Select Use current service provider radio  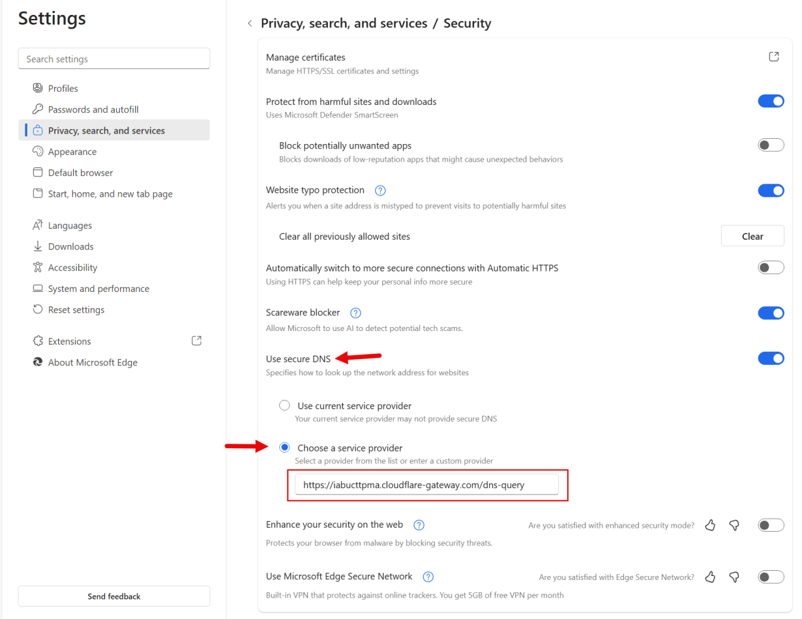[284, 405]
